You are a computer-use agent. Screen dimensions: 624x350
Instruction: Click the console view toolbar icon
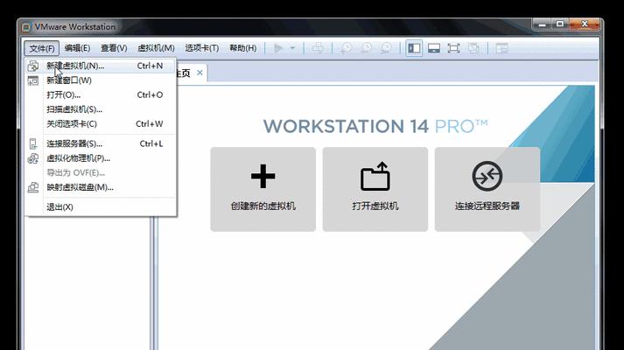pyautogui.click(x=501, y=48)
